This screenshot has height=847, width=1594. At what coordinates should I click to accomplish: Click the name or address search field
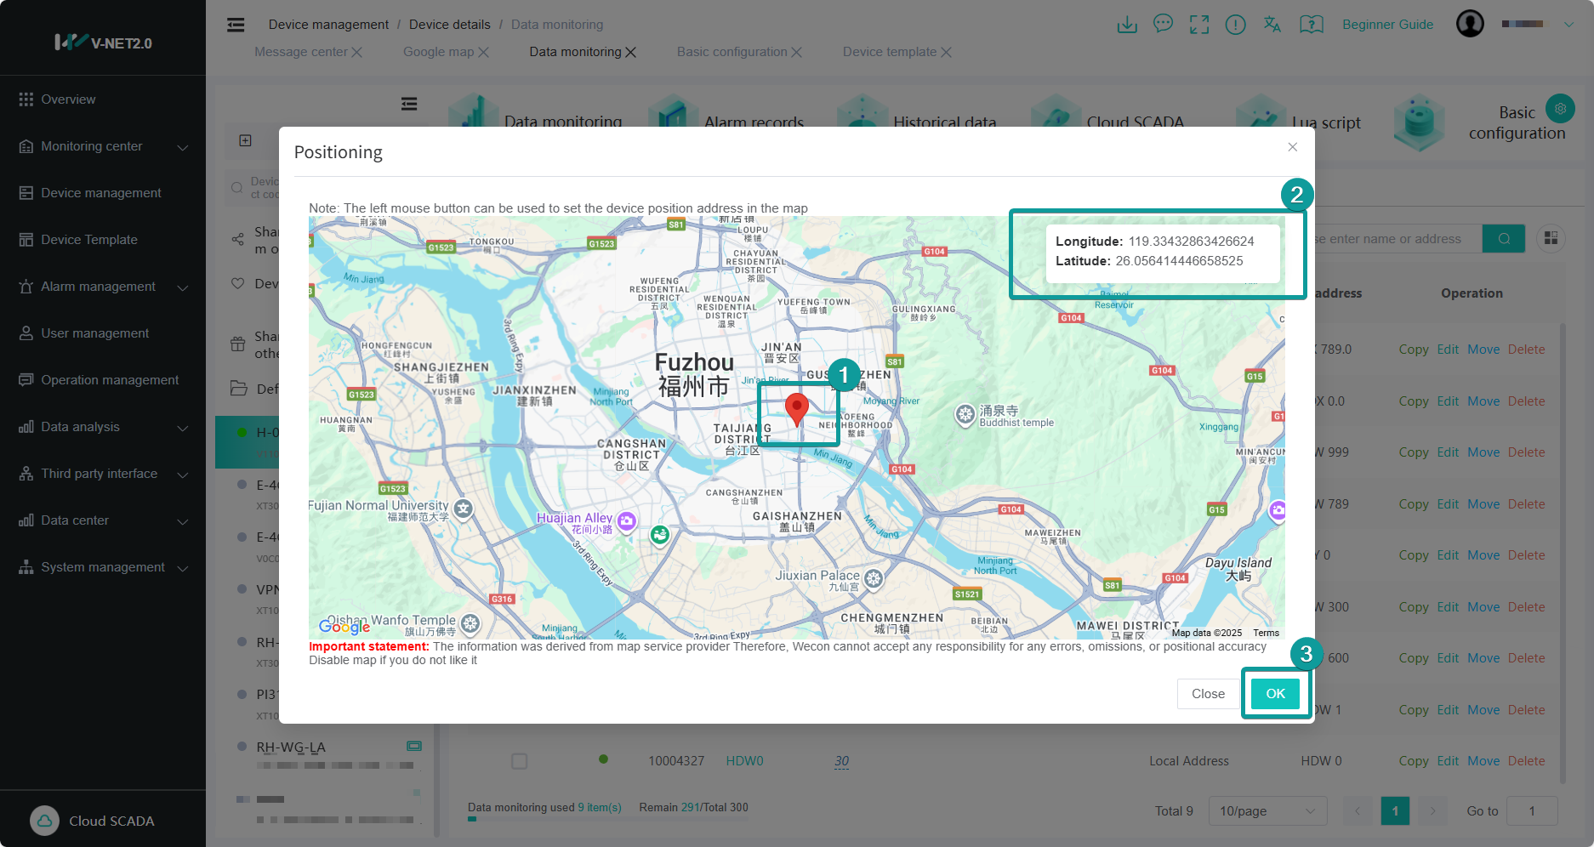pos(1393,239)
